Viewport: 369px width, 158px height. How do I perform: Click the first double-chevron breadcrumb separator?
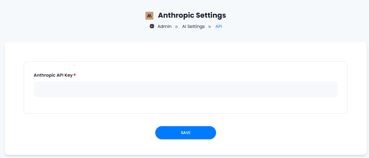(x=176, y=27)
